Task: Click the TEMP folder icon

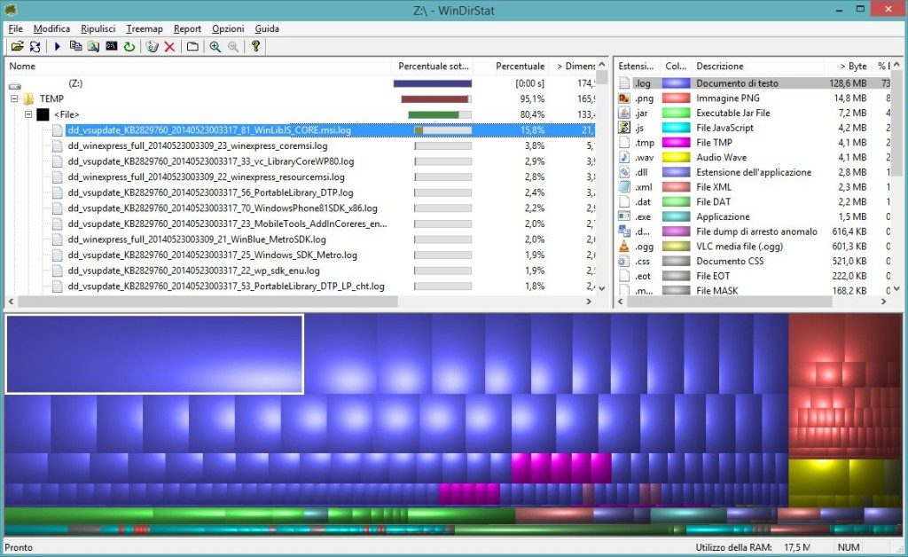Action: [28, 99]
